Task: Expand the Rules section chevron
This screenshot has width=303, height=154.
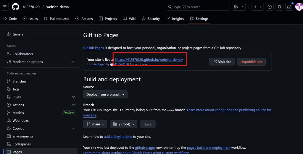Action: click(73, 97)
